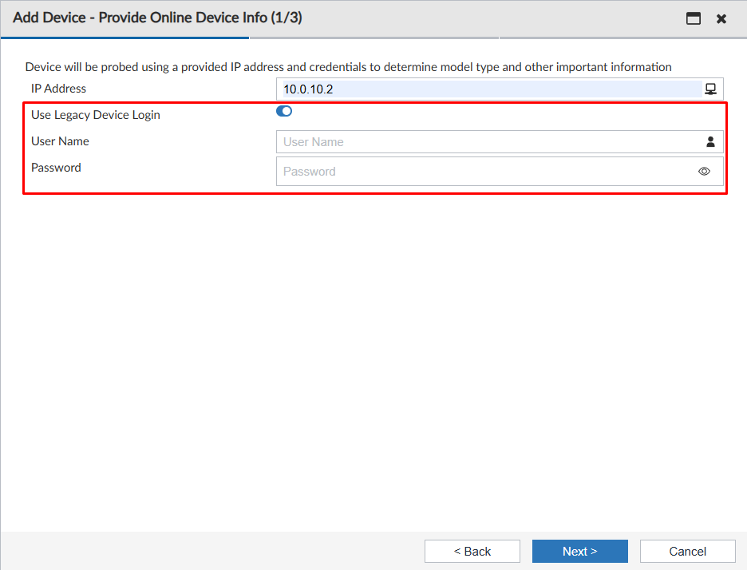Image resolution: width=747 pixels, height=570 pixels.
Task: Click the user silhouette icon in User Name field
Action: (710, 141)
